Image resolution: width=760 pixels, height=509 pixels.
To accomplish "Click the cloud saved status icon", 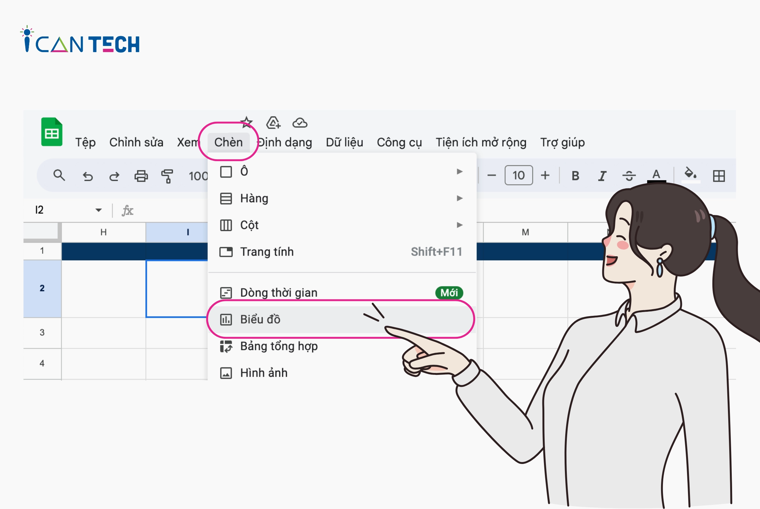I will 300,123.
